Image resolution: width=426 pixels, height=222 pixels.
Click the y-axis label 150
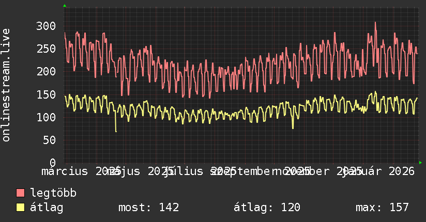point(46,94)
